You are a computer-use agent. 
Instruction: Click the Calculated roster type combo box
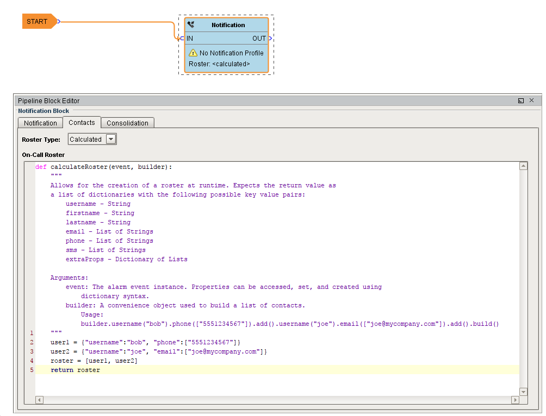tap(92, 139)
